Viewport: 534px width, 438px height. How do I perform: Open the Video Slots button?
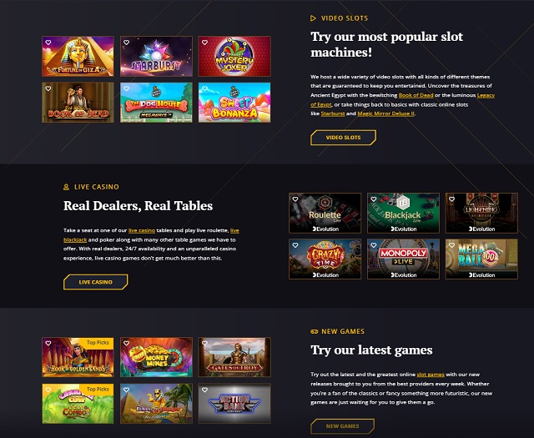pyautogui.click(x=343, y=138)
